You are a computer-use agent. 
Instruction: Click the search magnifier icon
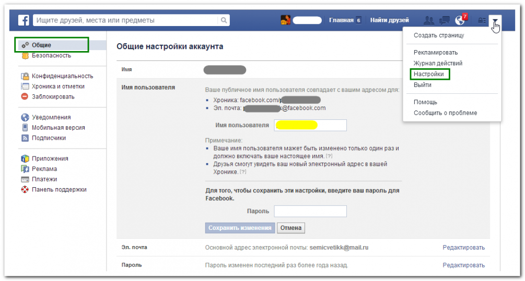pyautogui.click(x=223, y=20)
